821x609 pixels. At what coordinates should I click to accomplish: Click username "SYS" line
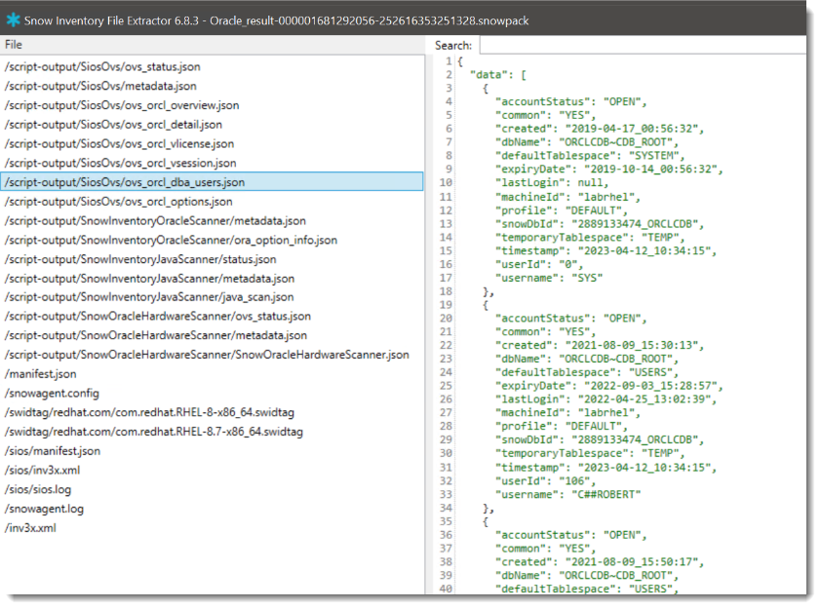coord(549,278)
